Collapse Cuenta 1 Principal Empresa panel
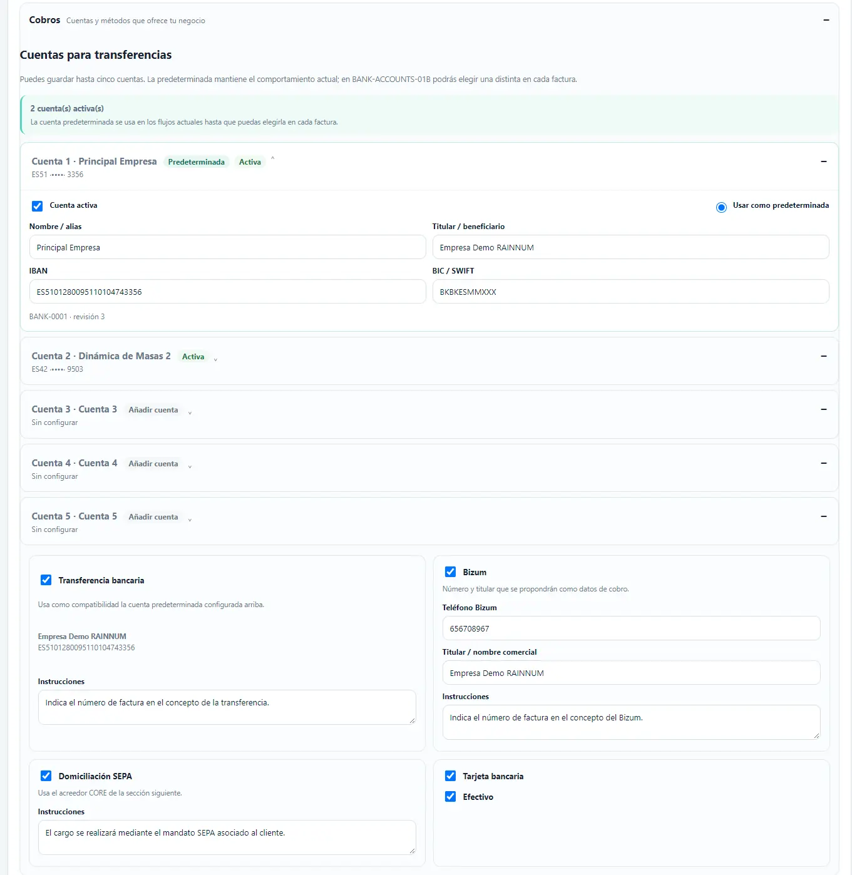This screenshot has height=875, width=852. (824, 161)
